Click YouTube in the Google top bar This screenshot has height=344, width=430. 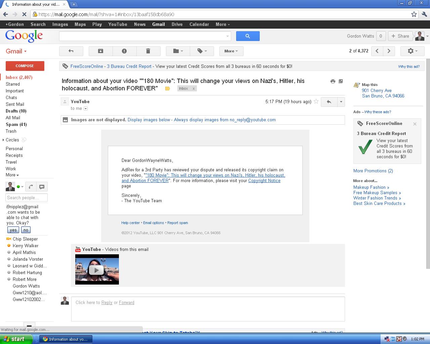tap(118, 24)
